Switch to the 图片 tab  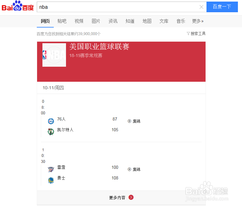96,21
